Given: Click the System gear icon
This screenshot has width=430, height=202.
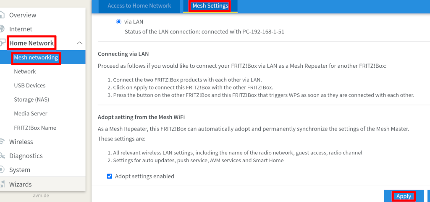Looking at the screenshot, I should pyautogui.click(x=2, y=170).
